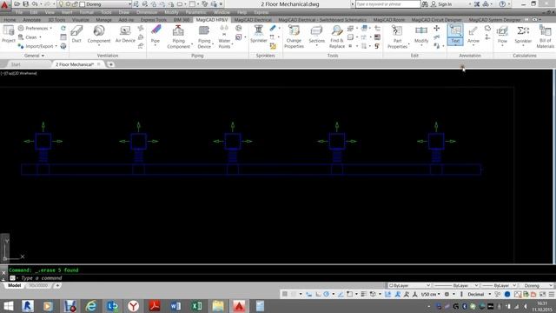Open the Piping Device tool

[x=204, y=37]
